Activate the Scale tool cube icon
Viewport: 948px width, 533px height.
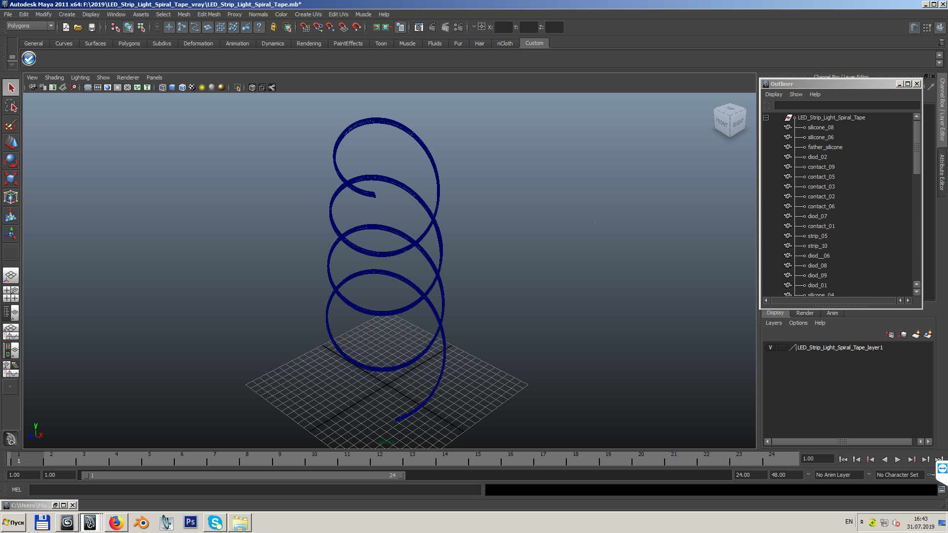pos(11,179)
